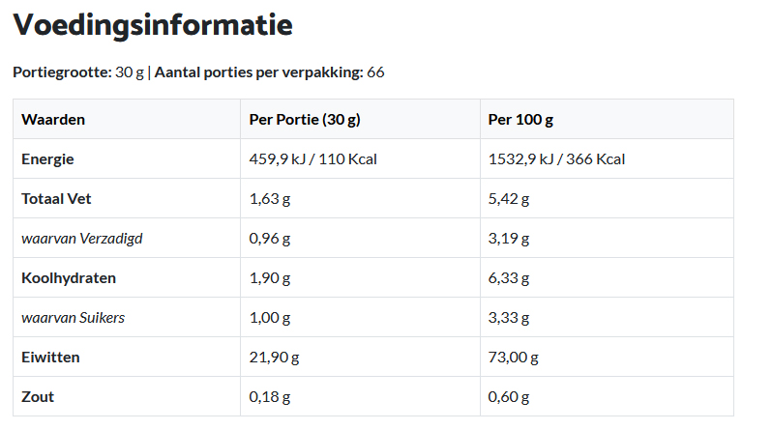Select the 6,33 g carbohydrate value

coord(509,278)
